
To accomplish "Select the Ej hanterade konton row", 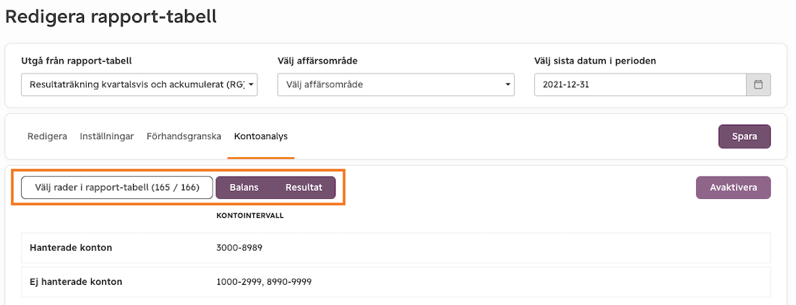I will (396, 282).
